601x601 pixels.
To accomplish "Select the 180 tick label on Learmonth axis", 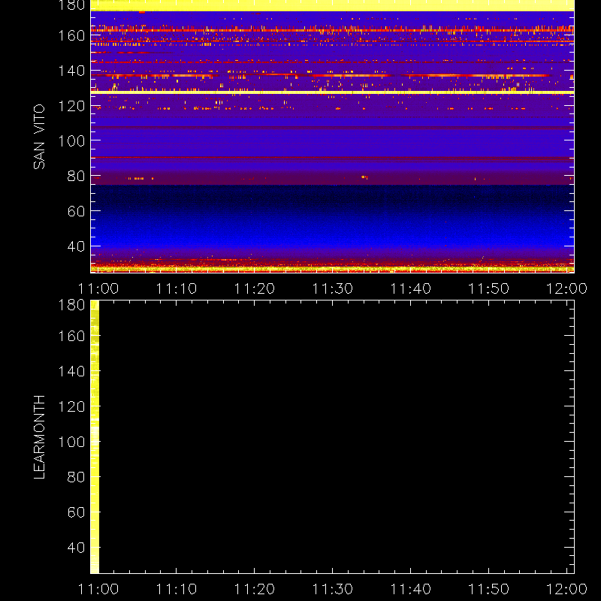I will (x=71, y=305).
